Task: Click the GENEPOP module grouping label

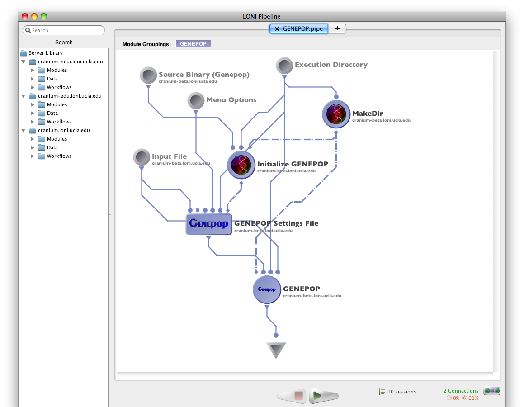Action: click(193, 44)
